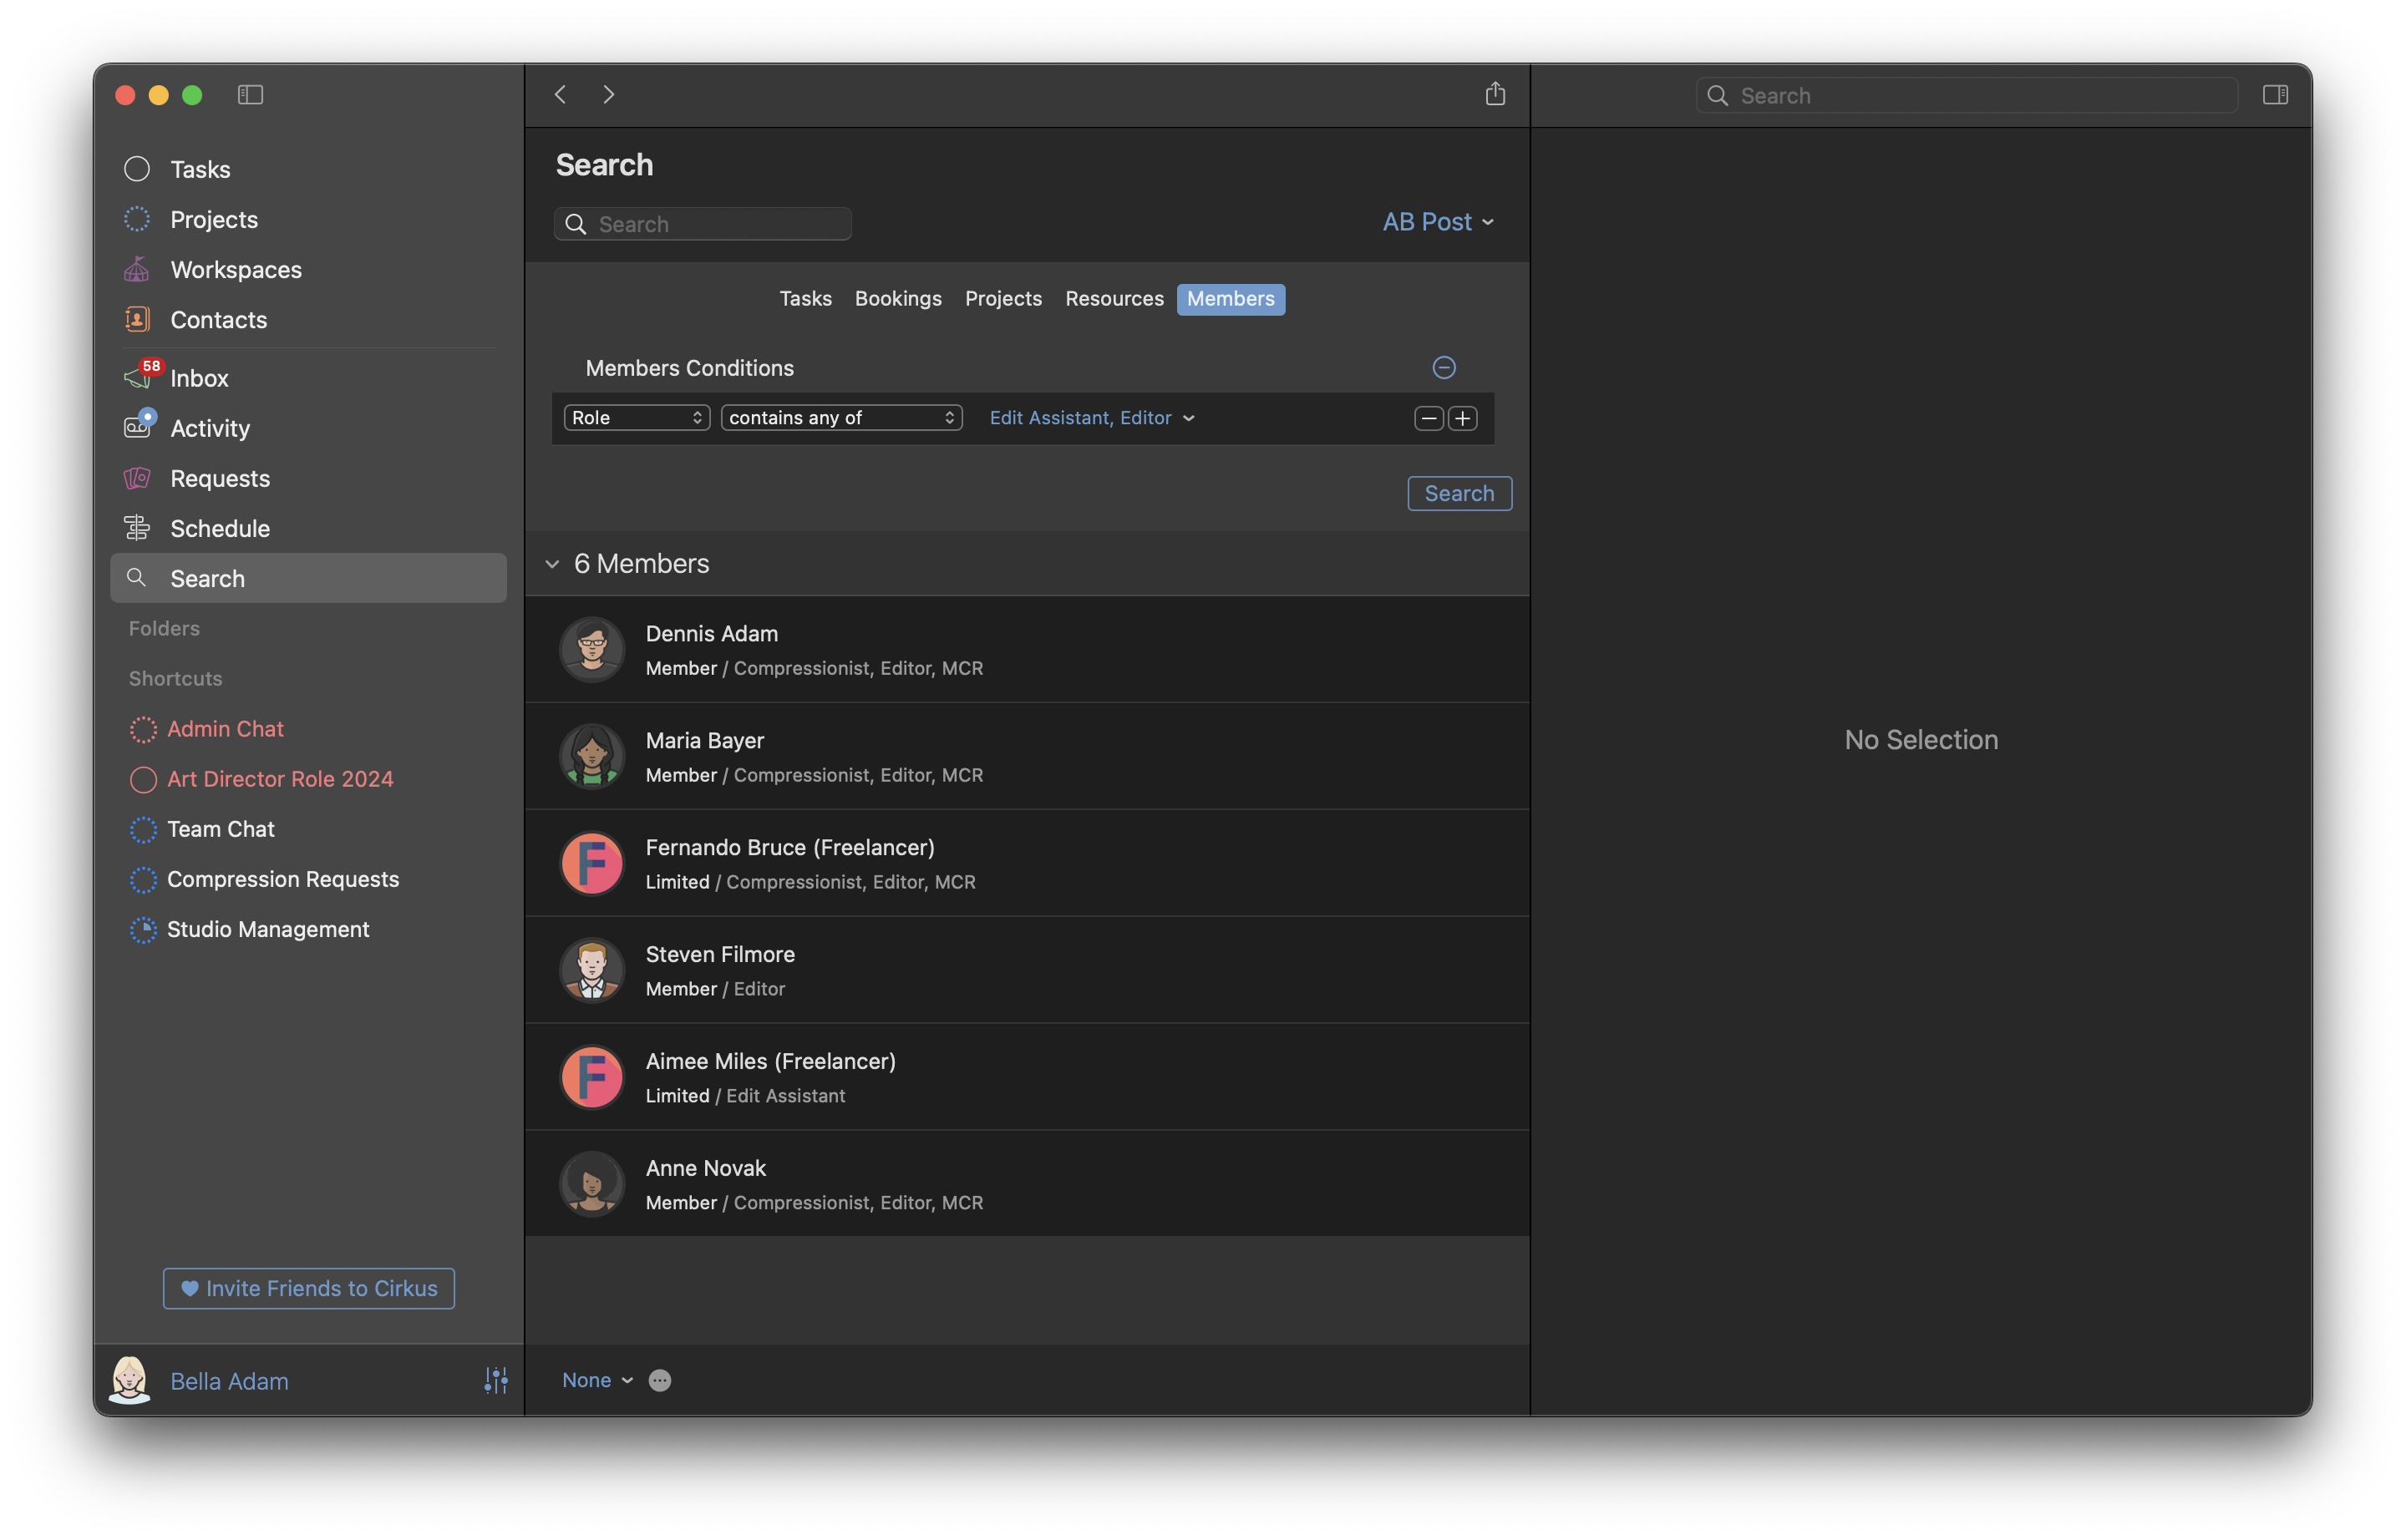Open settings sliders icon beside Bella Adam
The width and height of the screenshot is (2406, 1540).
tap(495, 1380)
